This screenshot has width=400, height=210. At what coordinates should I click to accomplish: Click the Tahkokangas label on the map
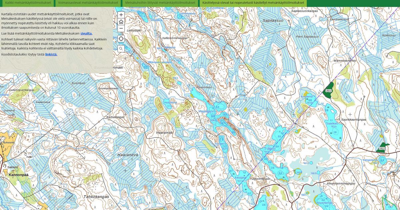click(96, 197)
